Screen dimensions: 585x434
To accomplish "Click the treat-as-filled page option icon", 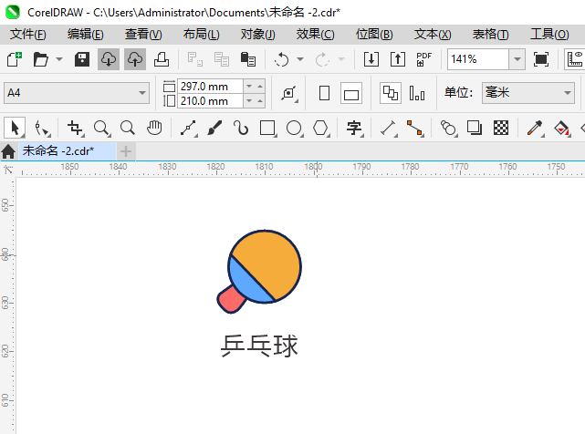I will tap(288, 93).
